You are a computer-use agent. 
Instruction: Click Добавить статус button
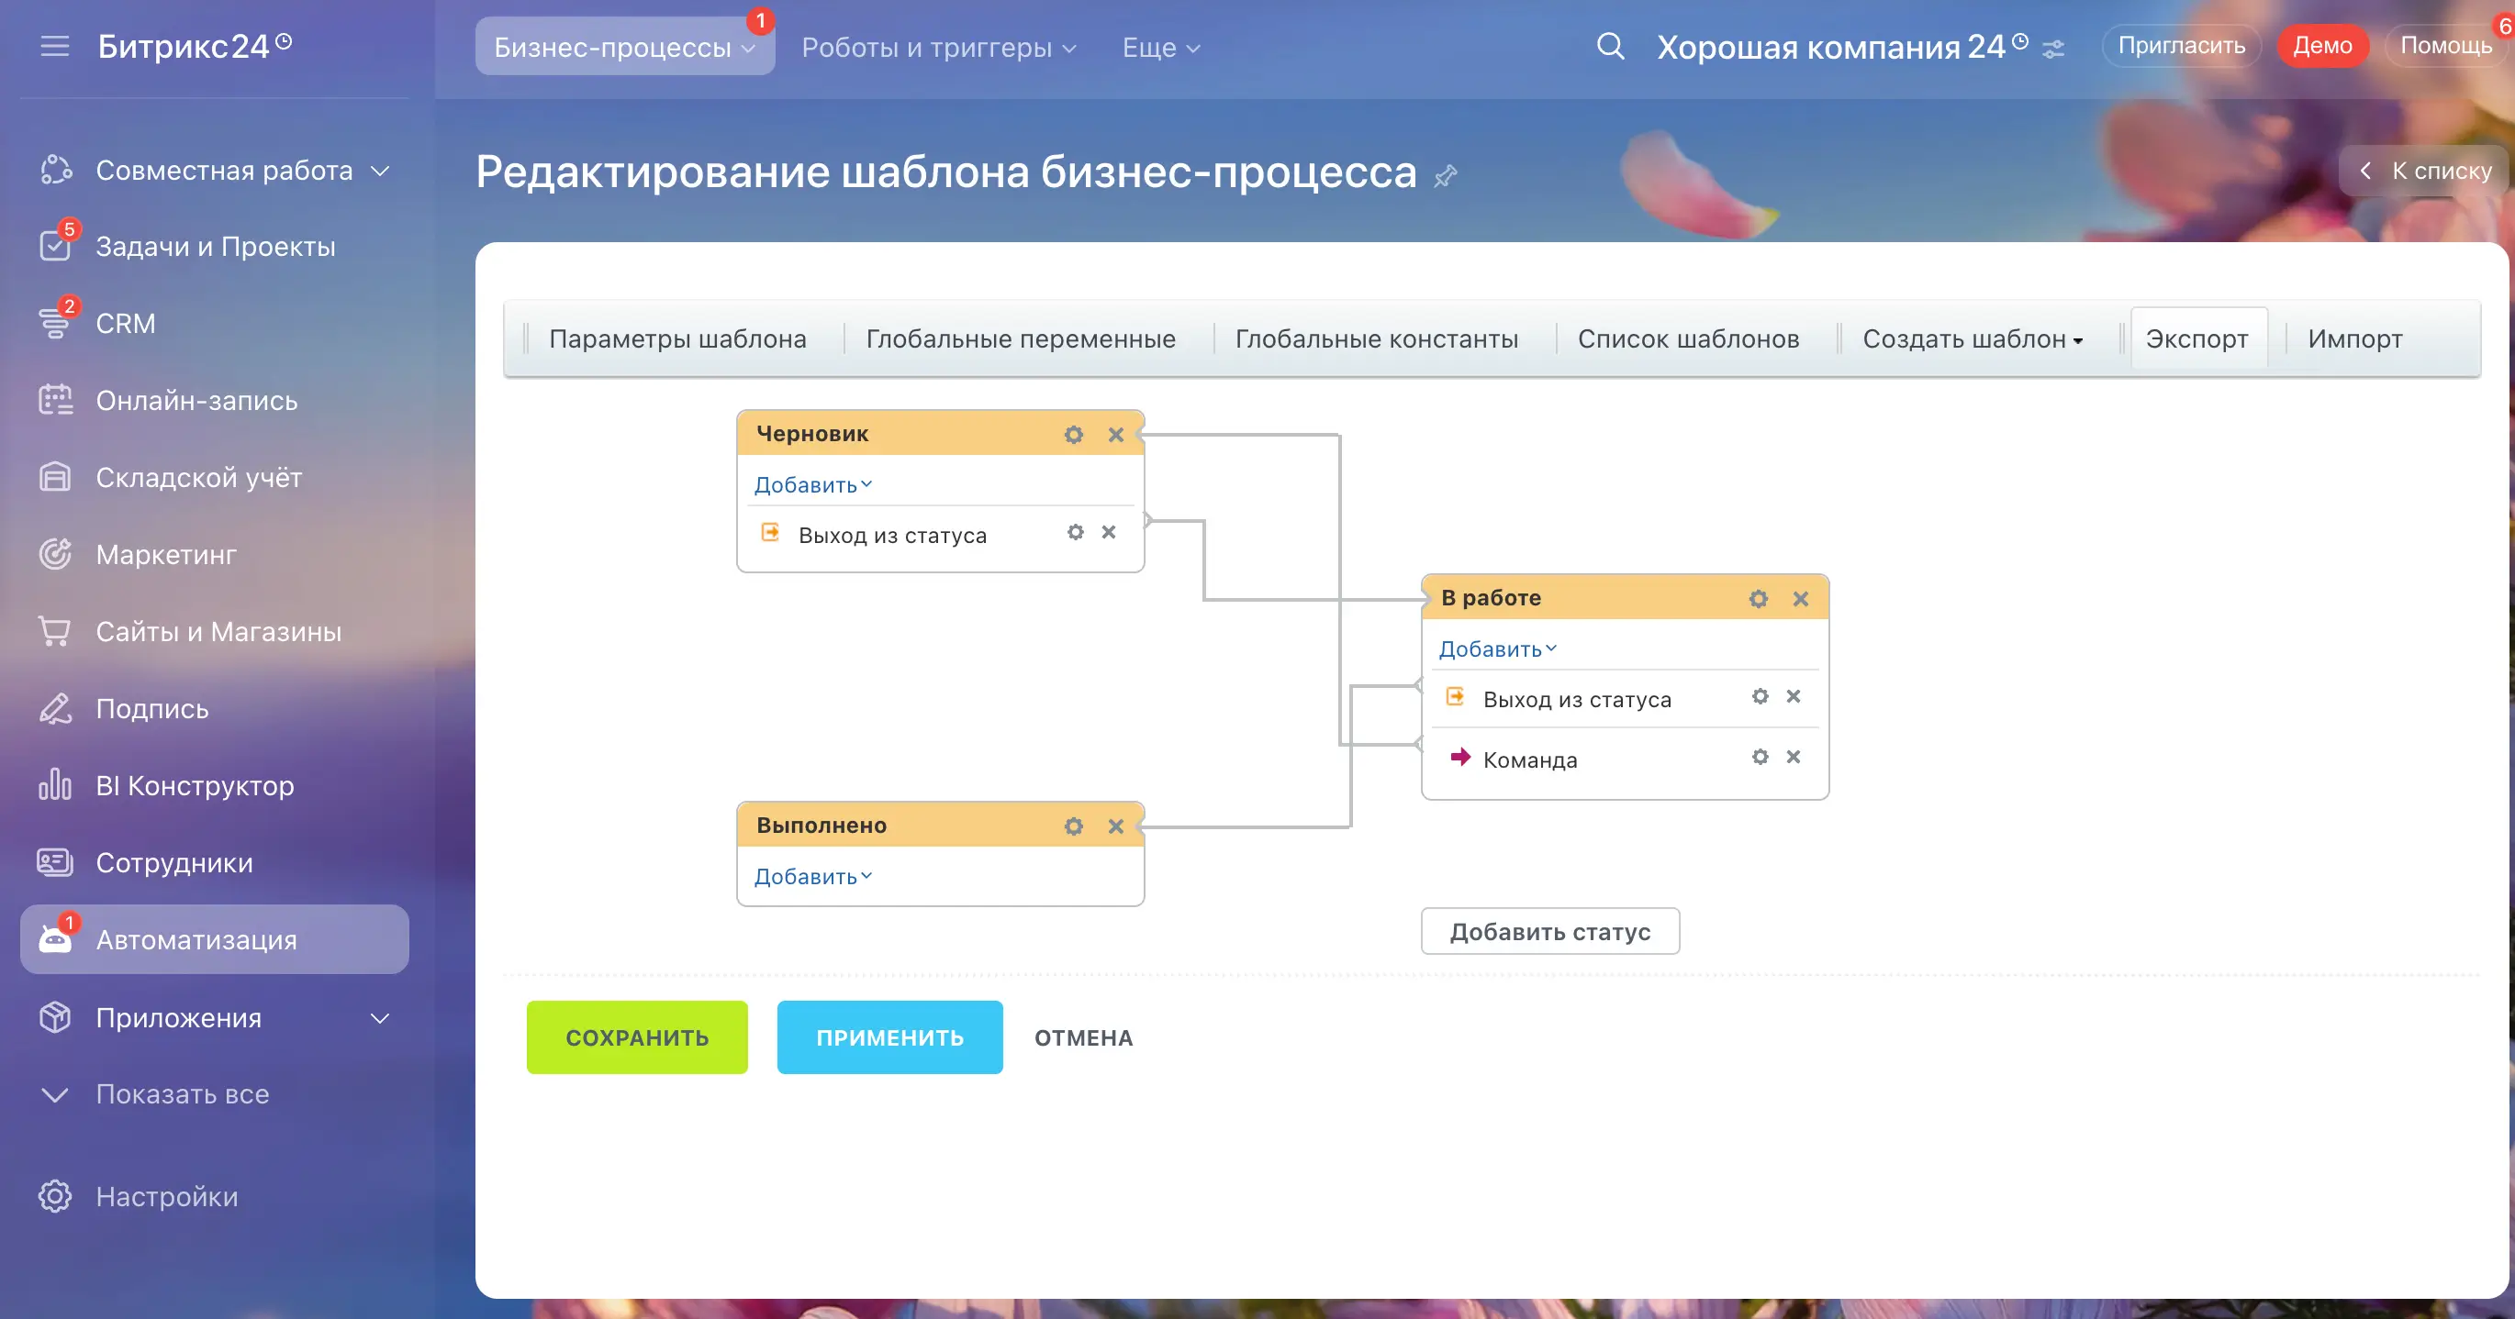point(1549,932)
